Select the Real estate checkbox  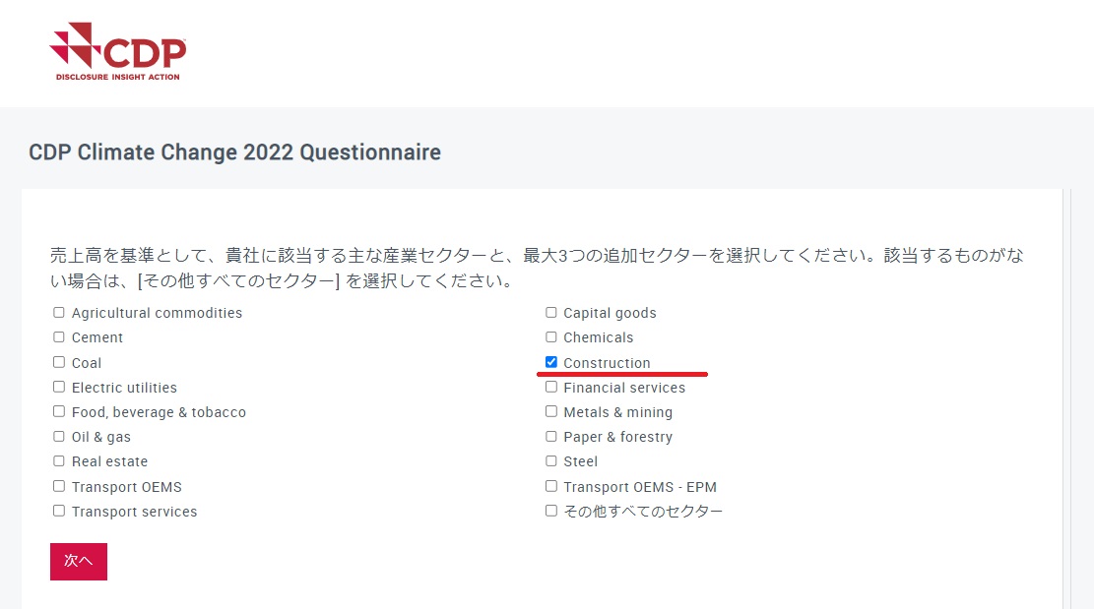click(x=59, y=461)
